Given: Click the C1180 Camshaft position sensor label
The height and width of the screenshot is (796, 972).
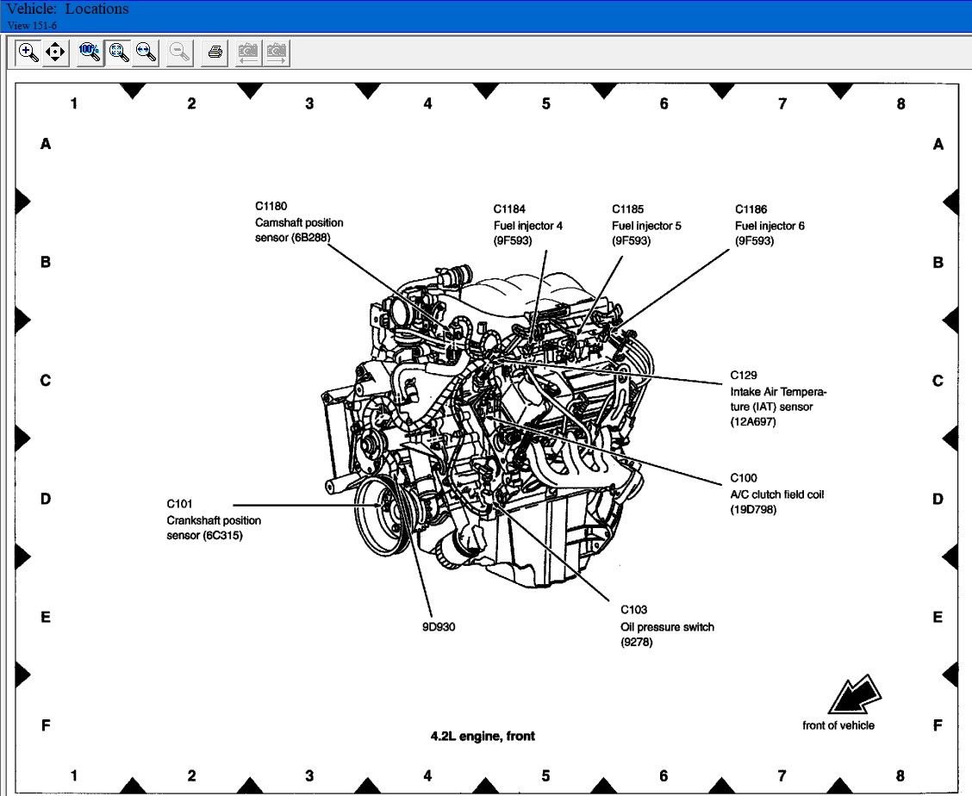Looking at the screenshot, I should coord(293,222).
